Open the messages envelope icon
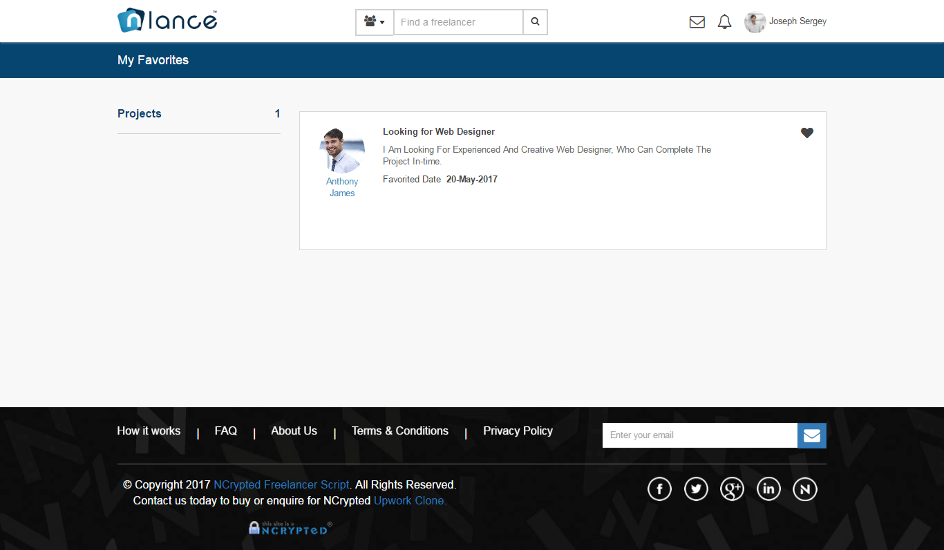This screenshot has width=944, height=550. [697, 22]
